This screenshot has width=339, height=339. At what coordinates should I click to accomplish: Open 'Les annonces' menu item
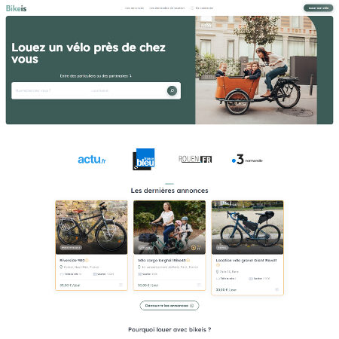(134, 8)
